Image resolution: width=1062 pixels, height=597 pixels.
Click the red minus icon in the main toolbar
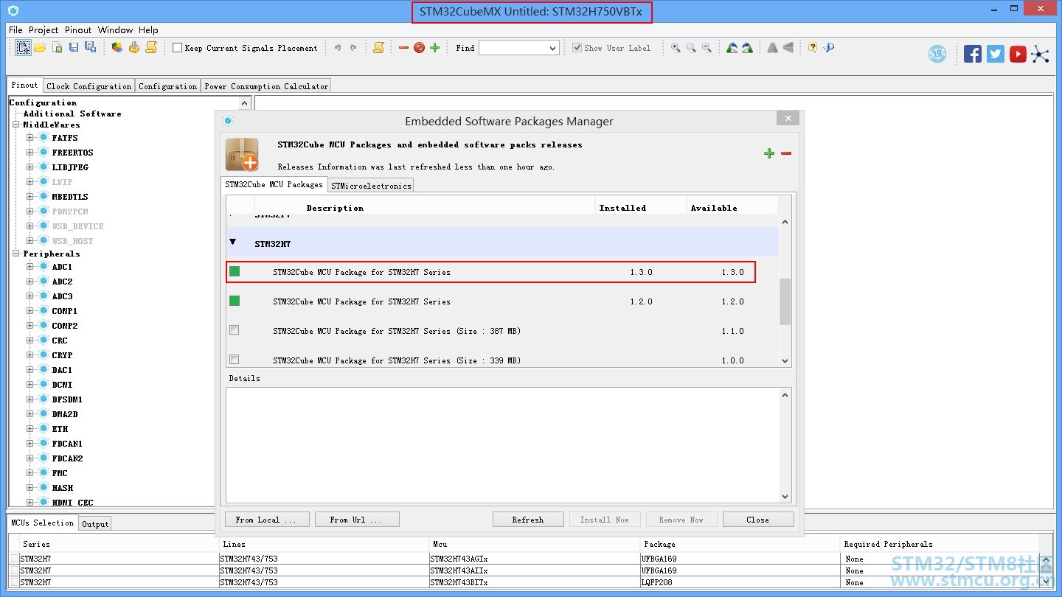tap(403, 48)
